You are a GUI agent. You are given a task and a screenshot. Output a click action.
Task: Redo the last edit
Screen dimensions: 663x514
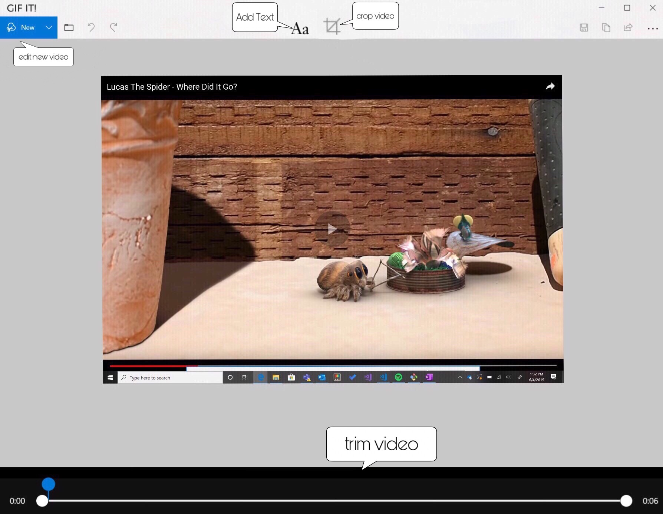point(113,27)
